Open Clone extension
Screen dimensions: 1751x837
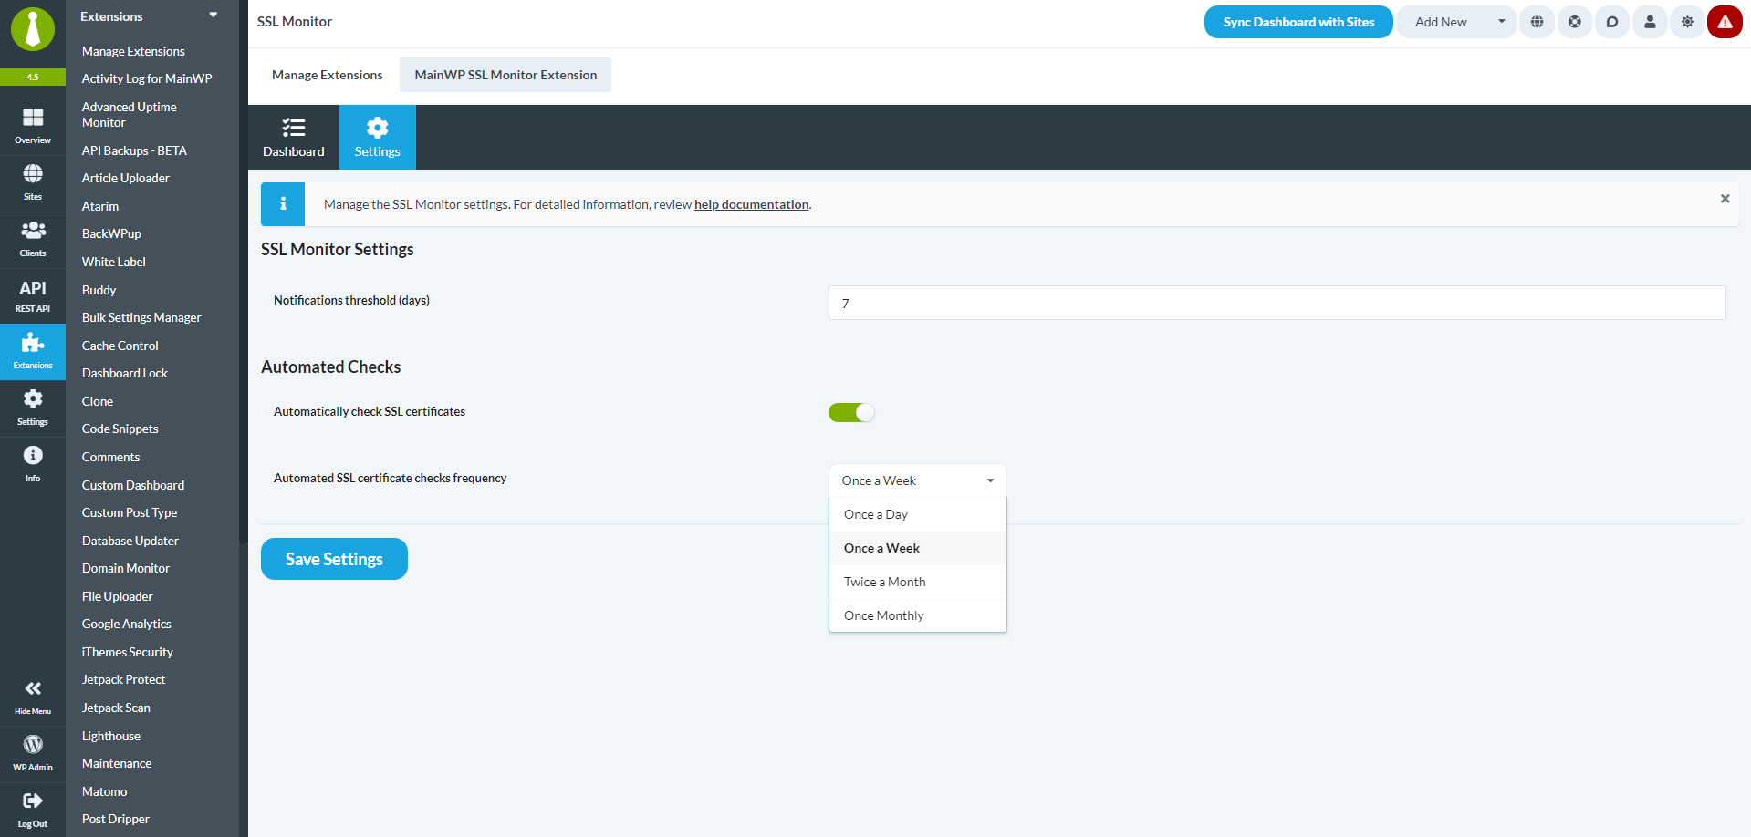point(98,401)
